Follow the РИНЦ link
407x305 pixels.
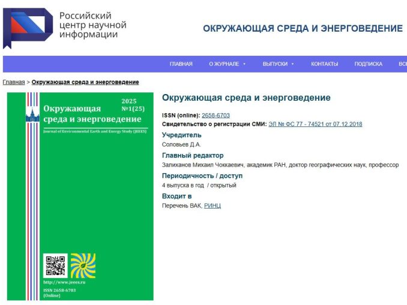coord(213,206)
